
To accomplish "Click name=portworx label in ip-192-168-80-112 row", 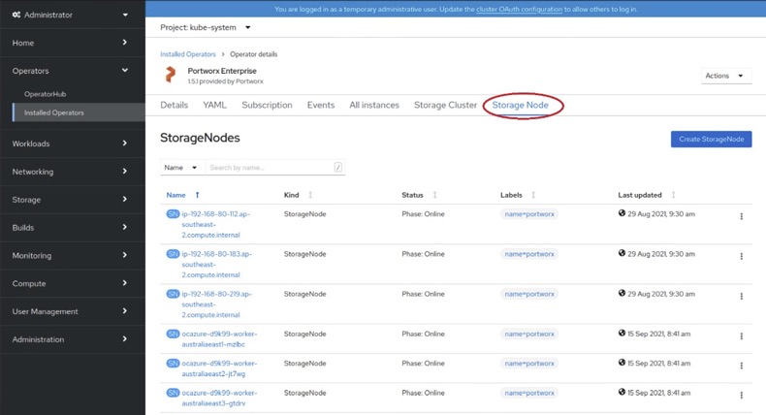I will pos(529,214).
